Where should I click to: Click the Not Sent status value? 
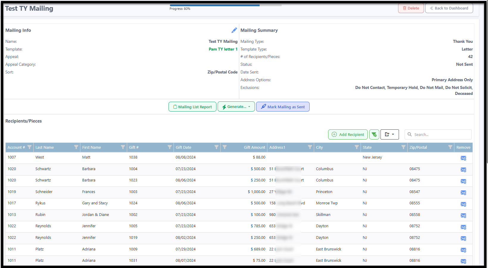pos(464,64)
